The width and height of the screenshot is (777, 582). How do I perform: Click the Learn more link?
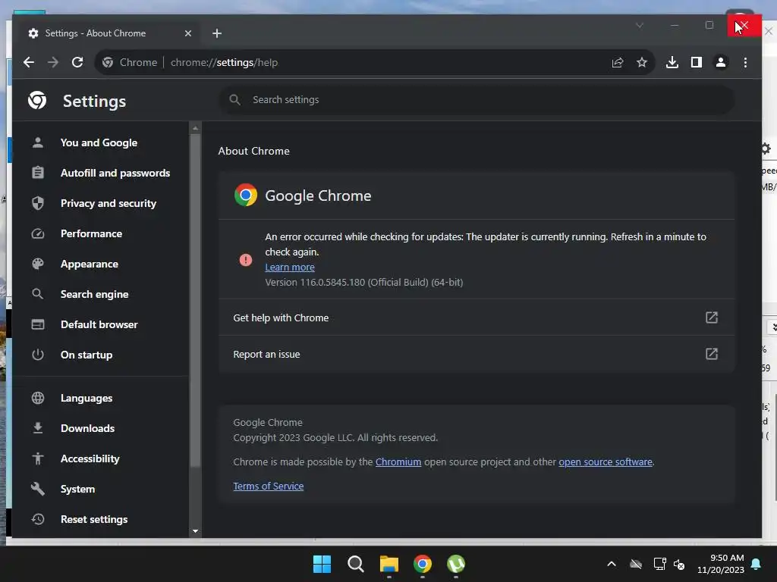(290, 268)
